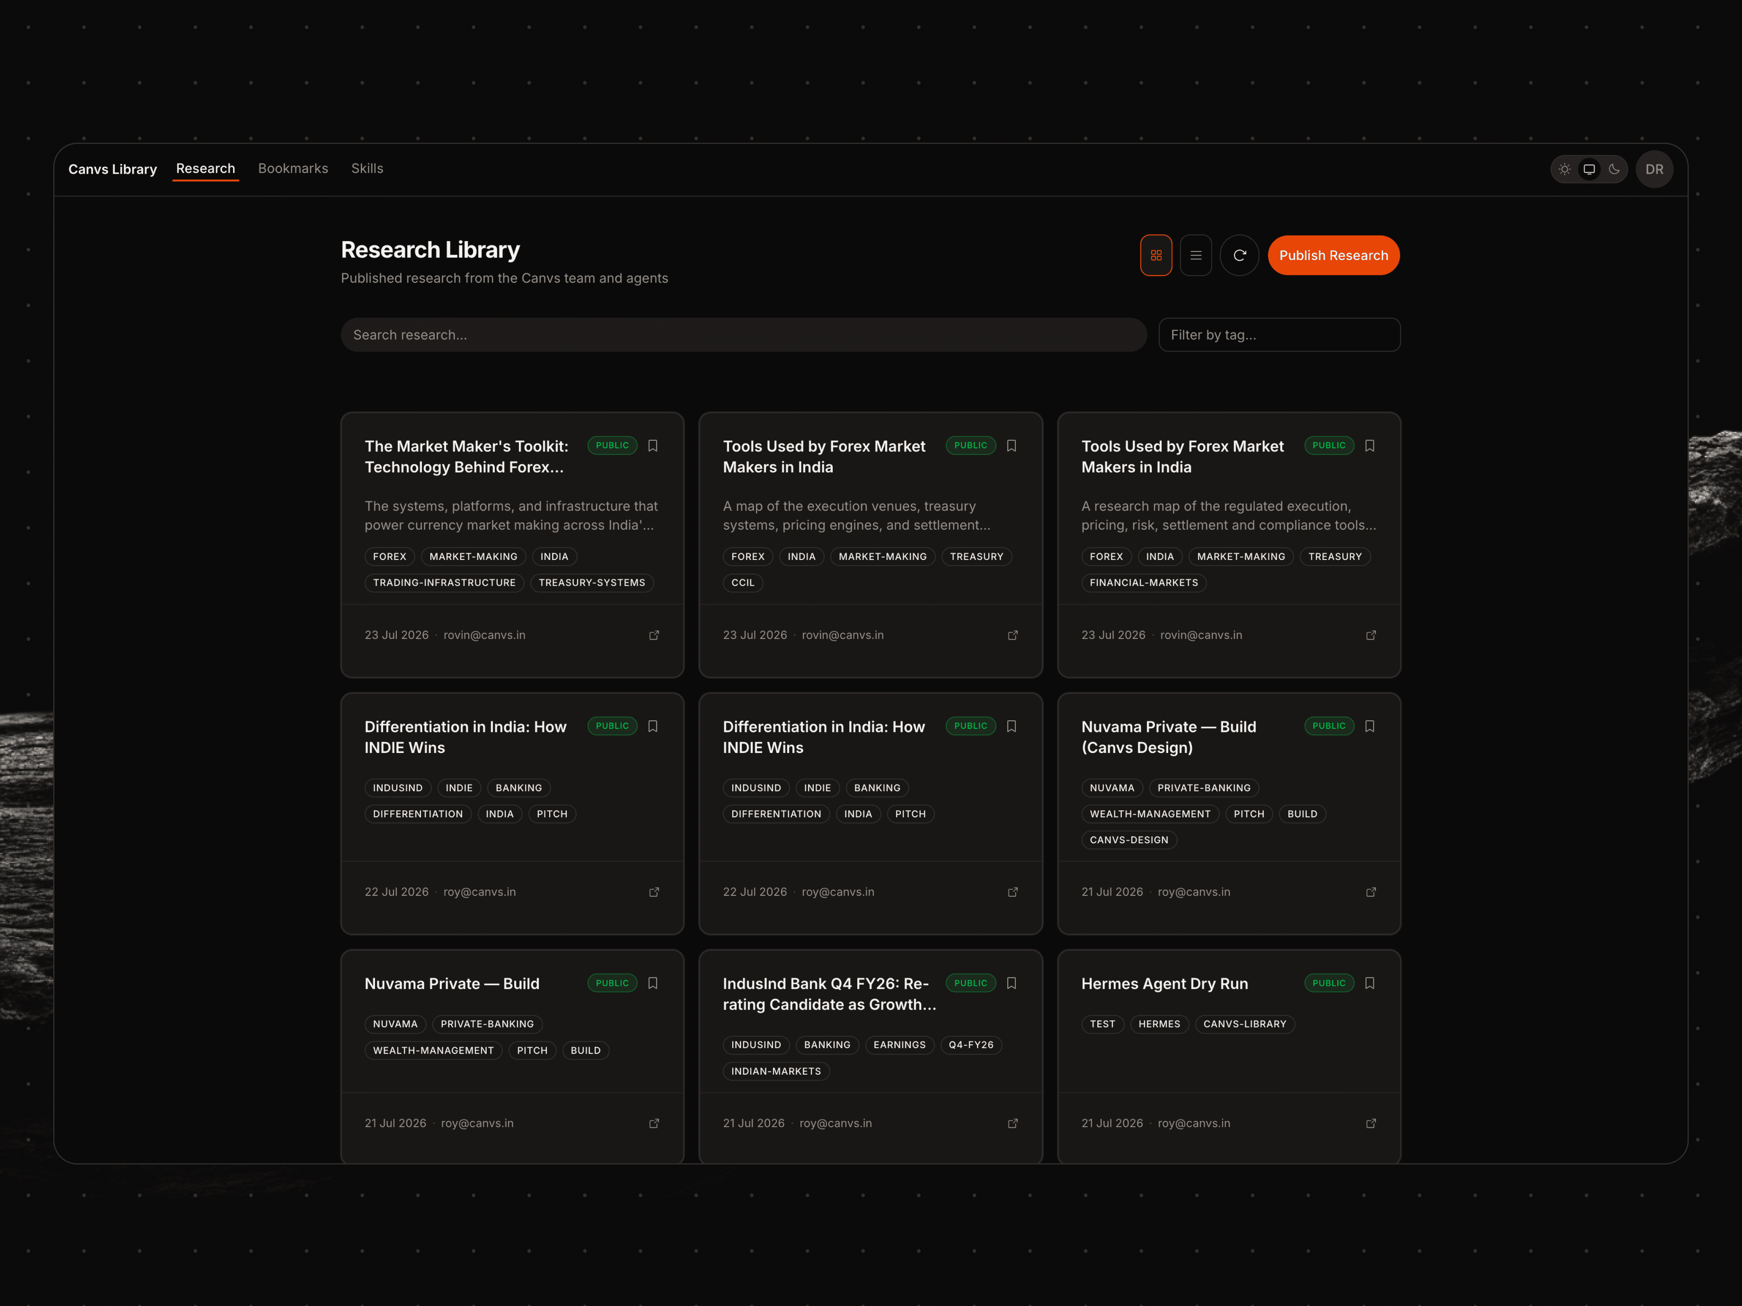Click the Publish Research button
The width and height of the screenshot is (1742, 1306).
coord(1333,255)
